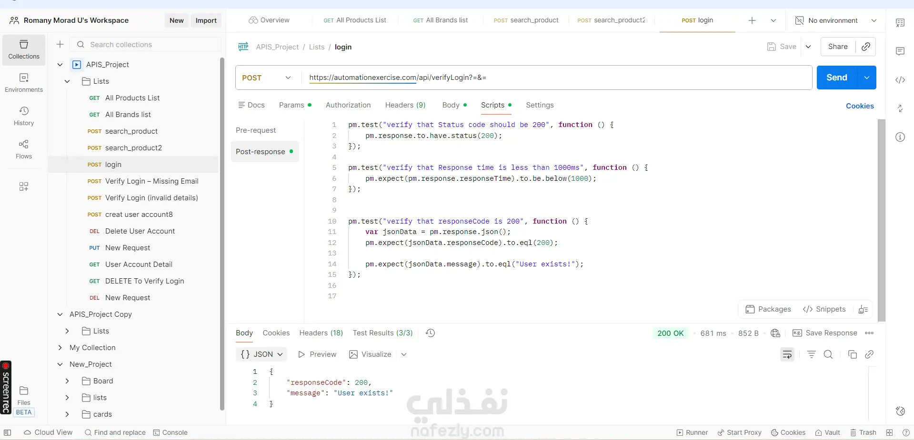Click the Import button

tap(206, 20)
